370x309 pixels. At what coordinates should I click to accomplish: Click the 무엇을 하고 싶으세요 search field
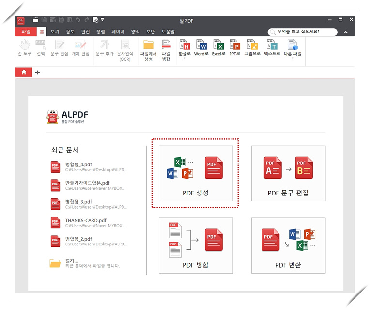[303, 32]
